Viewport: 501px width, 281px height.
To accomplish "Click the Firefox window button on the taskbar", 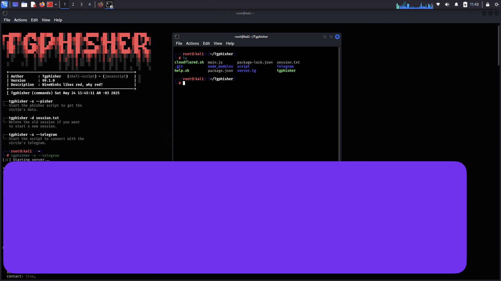I will pos(100,4).
